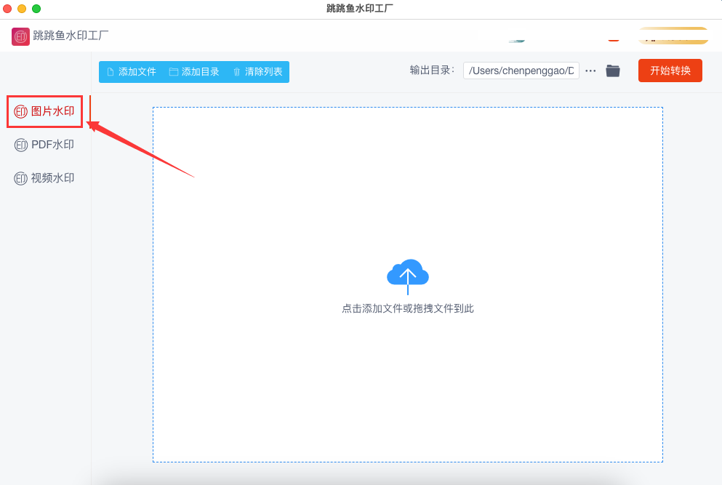Switch to the PDF水印 tab

point(44,145)
